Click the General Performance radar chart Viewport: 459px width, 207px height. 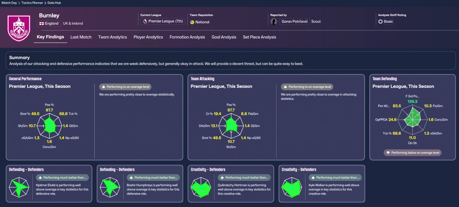pos(50,125)
